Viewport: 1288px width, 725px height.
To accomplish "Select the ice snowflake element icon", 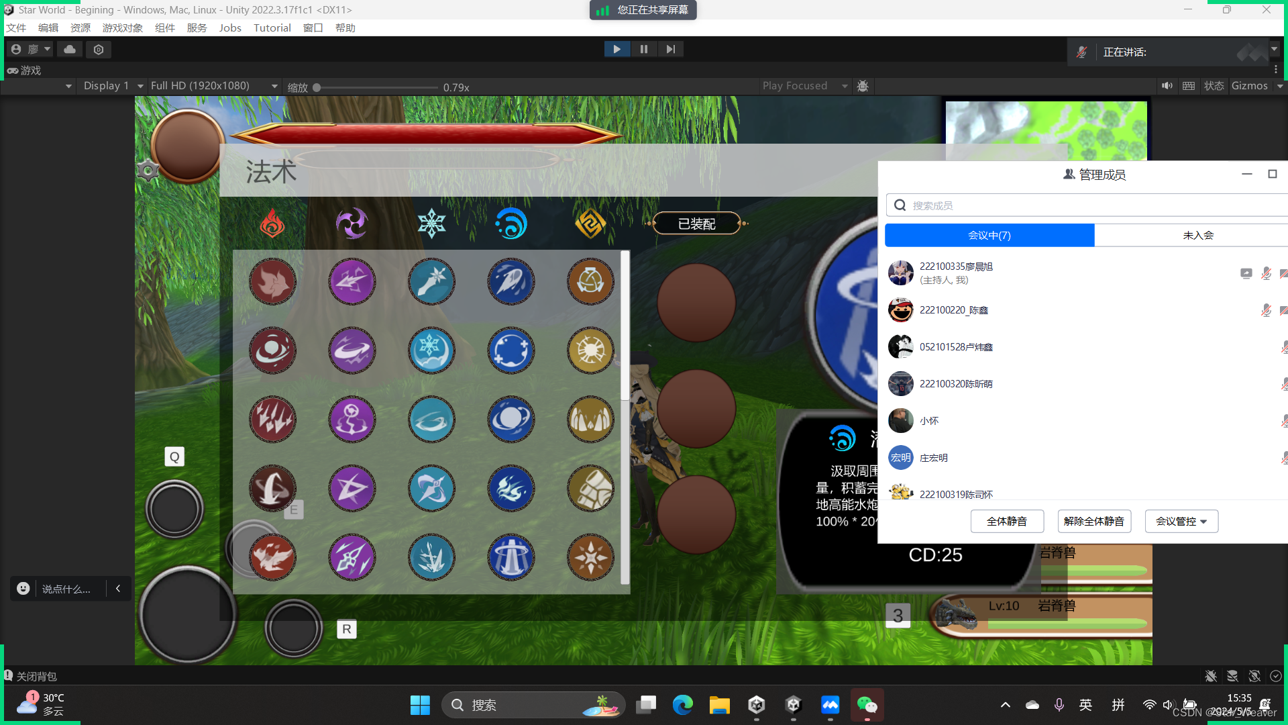I will (431, 224).
